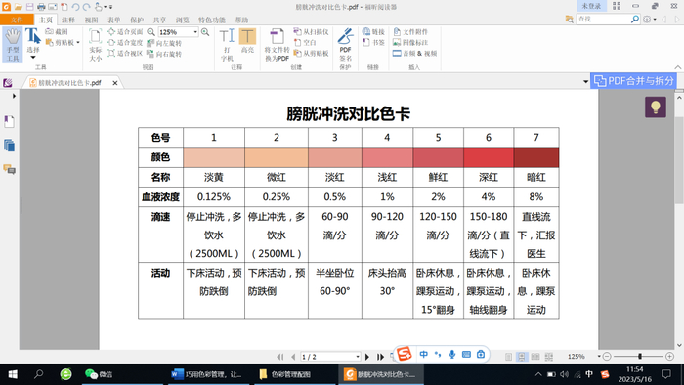Select the Hand tool (手型工具)
684x385 pixels.
(12, 45)
